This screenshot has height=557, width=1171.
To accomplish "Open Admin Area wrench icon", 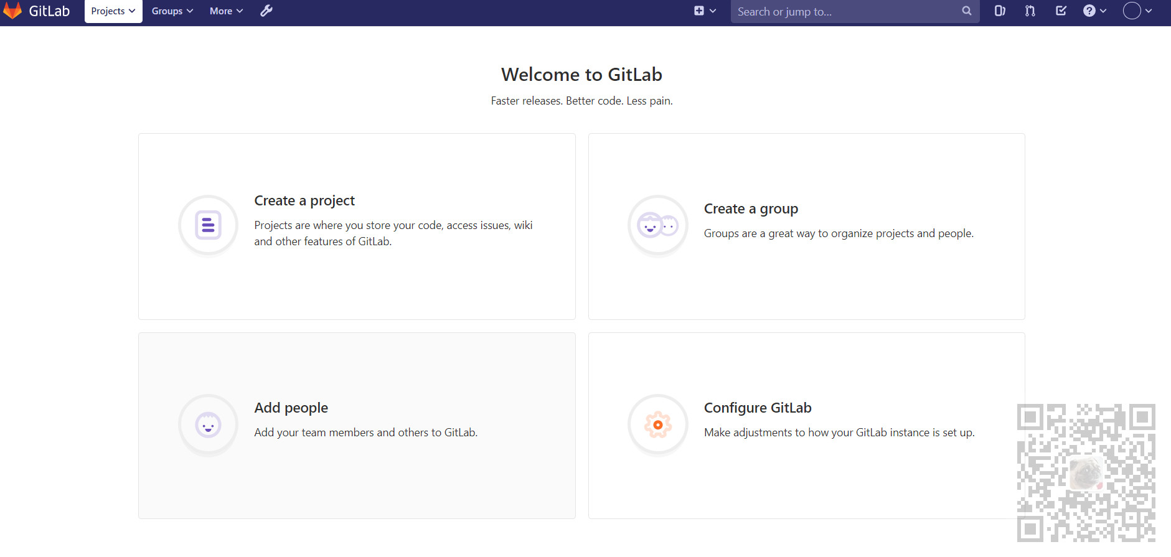I will click(266, 11).
